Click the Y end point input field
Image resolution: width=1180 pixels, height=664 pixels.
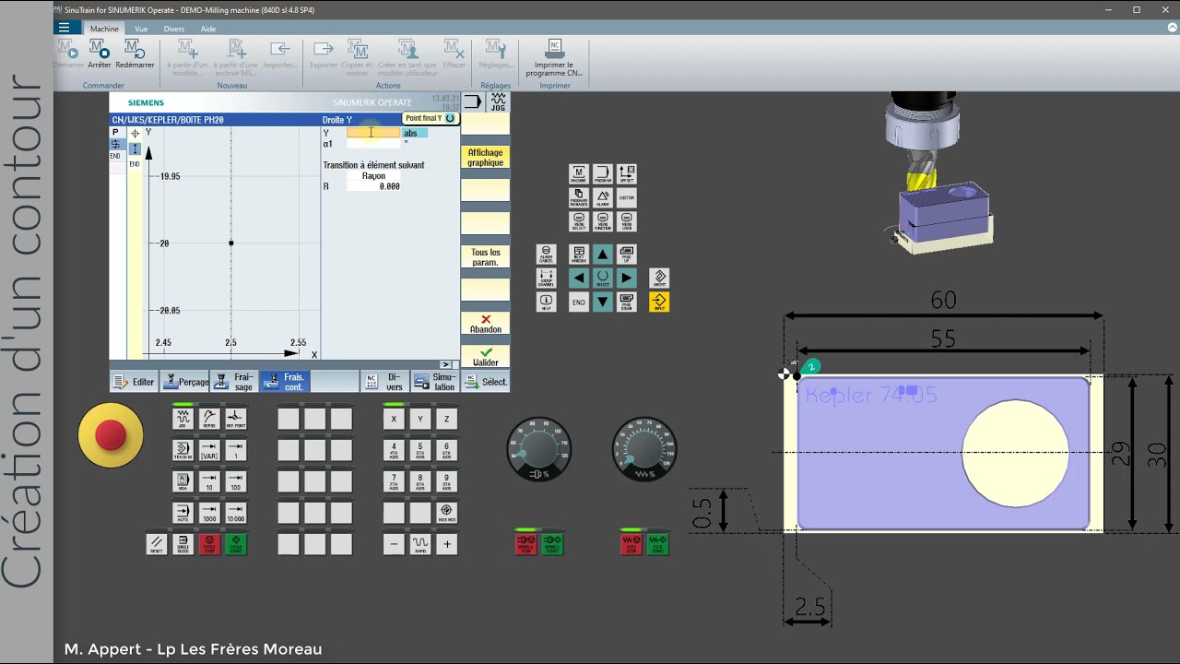373,133
